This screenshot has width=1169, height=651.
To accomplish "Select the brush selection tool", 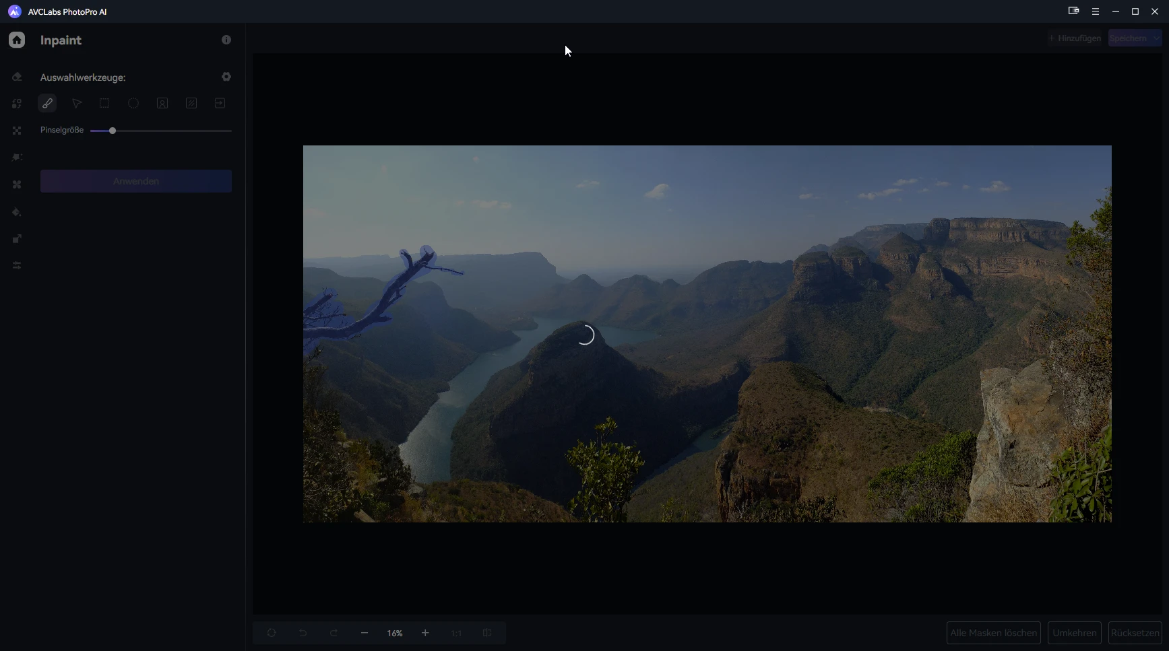I will click(x=47, y=104).
